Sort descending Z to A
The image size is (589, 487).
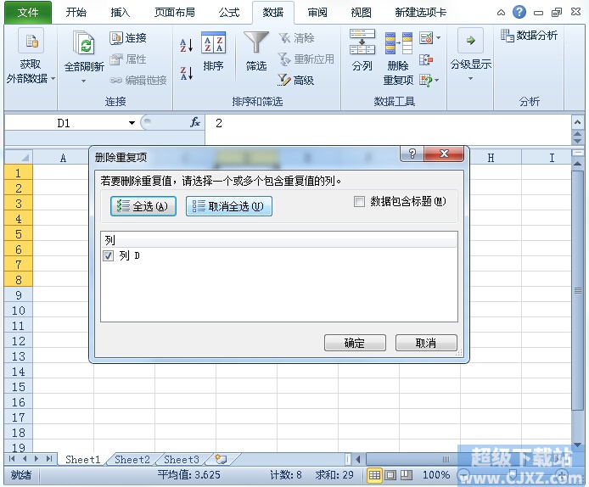coord(187,73)
